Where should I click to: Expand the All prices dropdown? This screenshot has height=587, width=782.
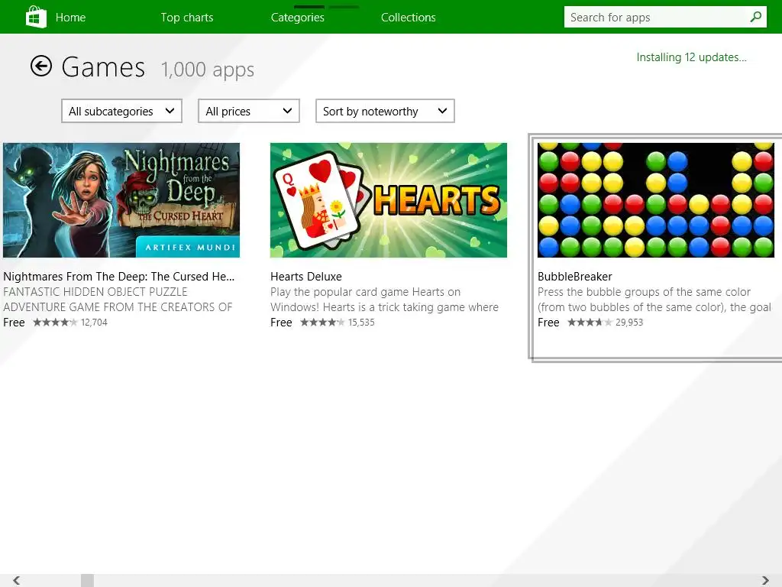pos(249,111)
